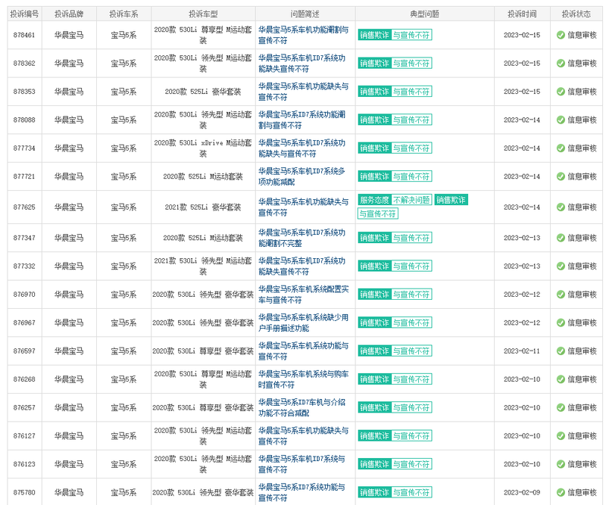606x505 pixels.
Task: Click the 投诉车型 column header
Action: coord(203,14)
